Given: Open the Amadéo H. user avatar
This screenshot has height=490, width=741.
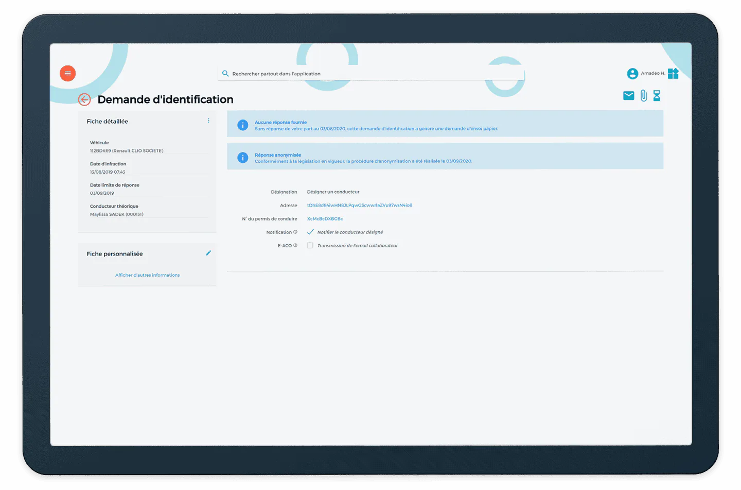Looking at the screenshot, I should 632,74.
